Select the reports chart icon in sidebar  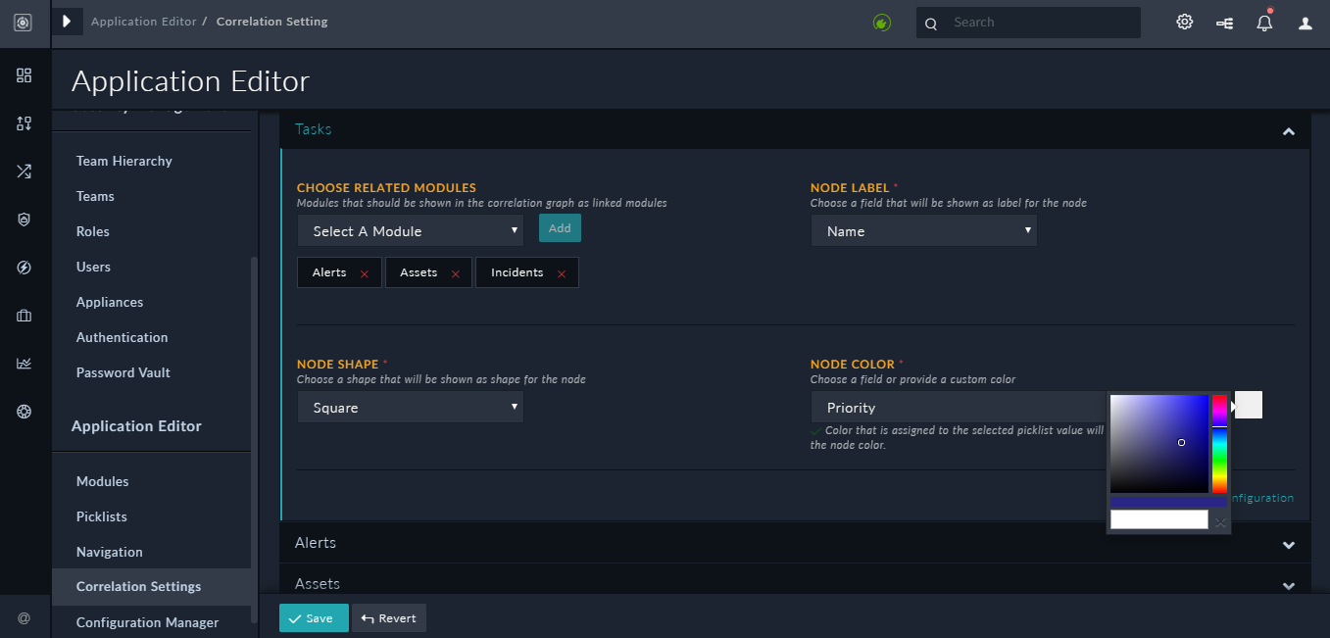pyautogui.click(x=24, y=363)
